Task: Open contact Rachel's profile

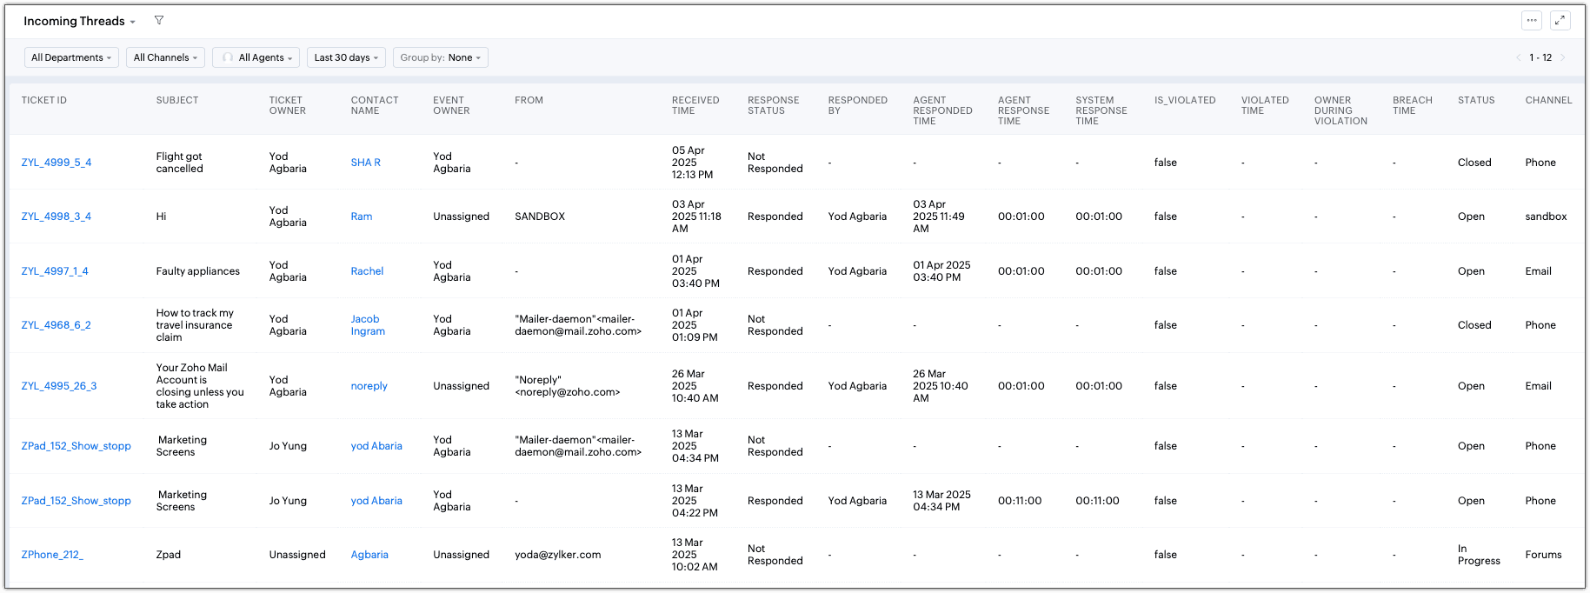Action: (x=367, y=271)
